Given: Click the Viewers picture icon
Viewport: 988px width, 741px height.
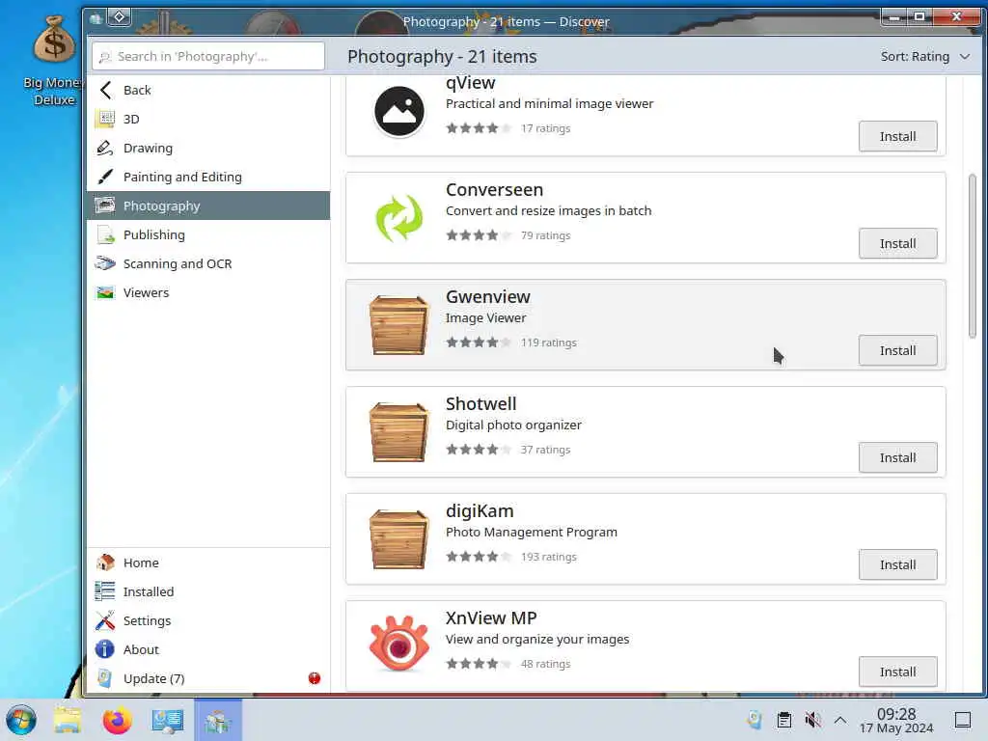Looking at the screenshot, I should click(x=105, y=292).
